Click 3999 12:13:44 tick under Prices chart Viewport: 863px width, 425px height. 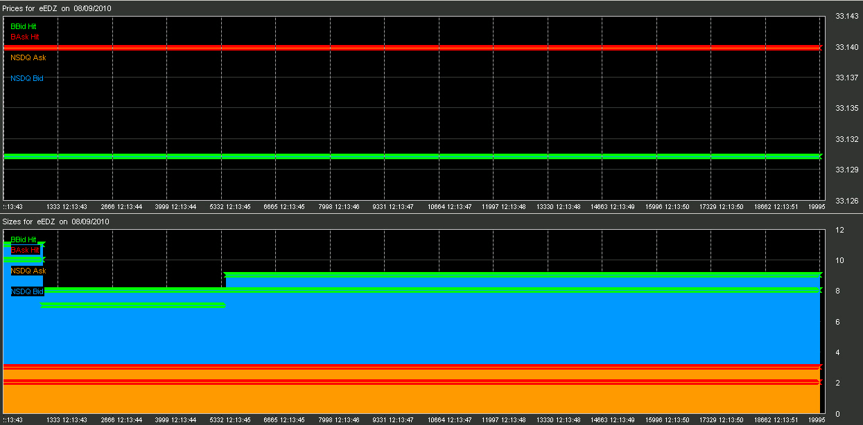coord(175,206)
